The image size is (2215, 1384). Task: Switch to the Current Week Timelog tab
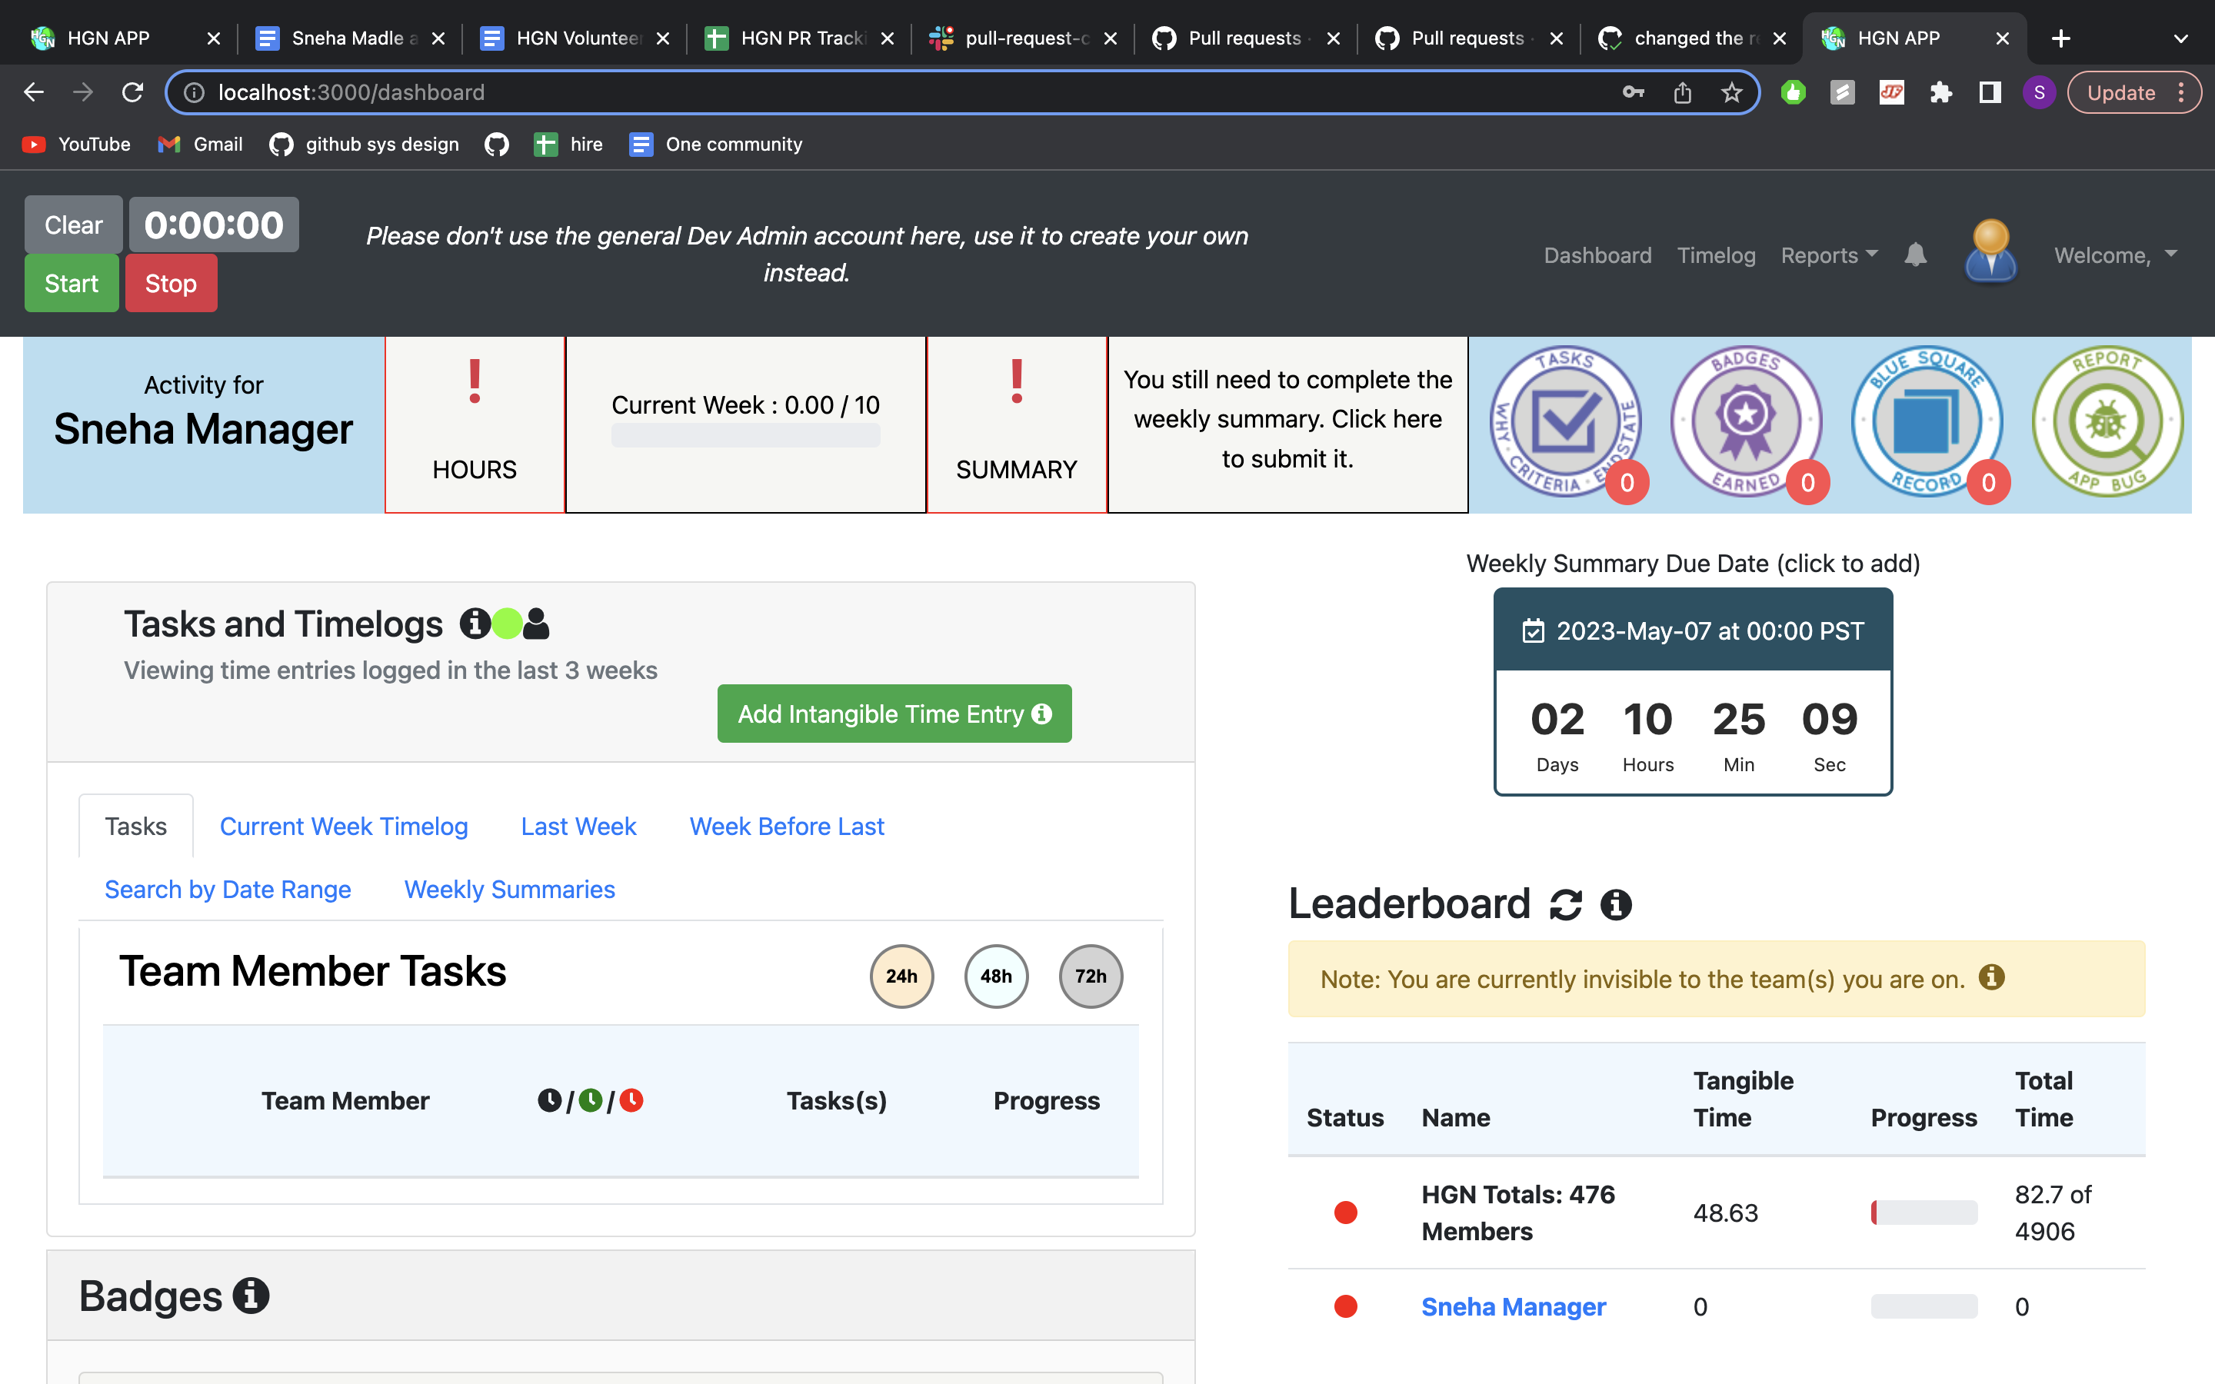click(x=344, y=826)
